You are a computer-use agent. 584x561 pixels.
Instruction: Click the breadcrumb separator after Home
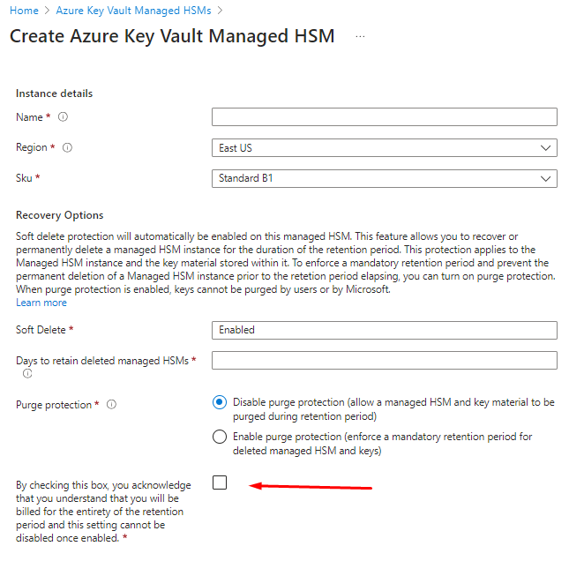pos(47,11)
